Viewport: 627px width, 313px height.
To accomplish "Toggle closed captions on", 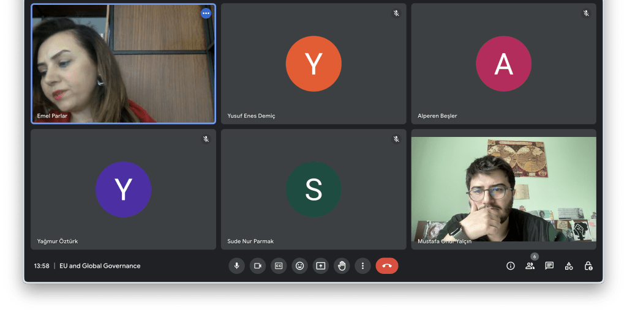I will pyautogui.click(x=279, y=266).
